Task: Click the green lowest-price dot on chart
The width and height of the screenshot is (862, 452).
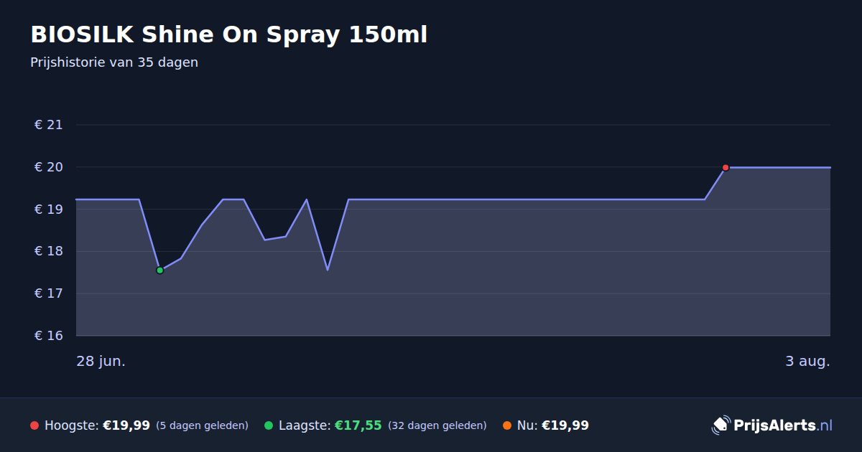Action: pos(159,270)
